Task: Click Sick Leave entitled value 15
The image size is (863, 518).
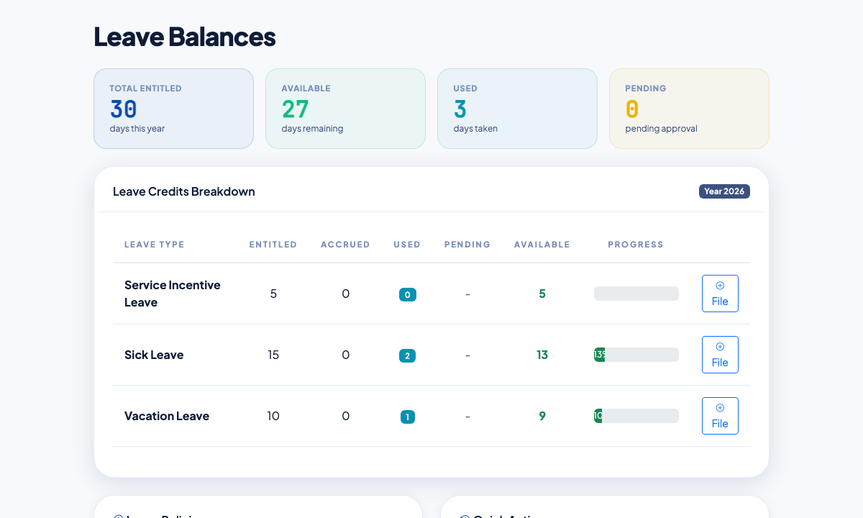Action: [273, 355]
